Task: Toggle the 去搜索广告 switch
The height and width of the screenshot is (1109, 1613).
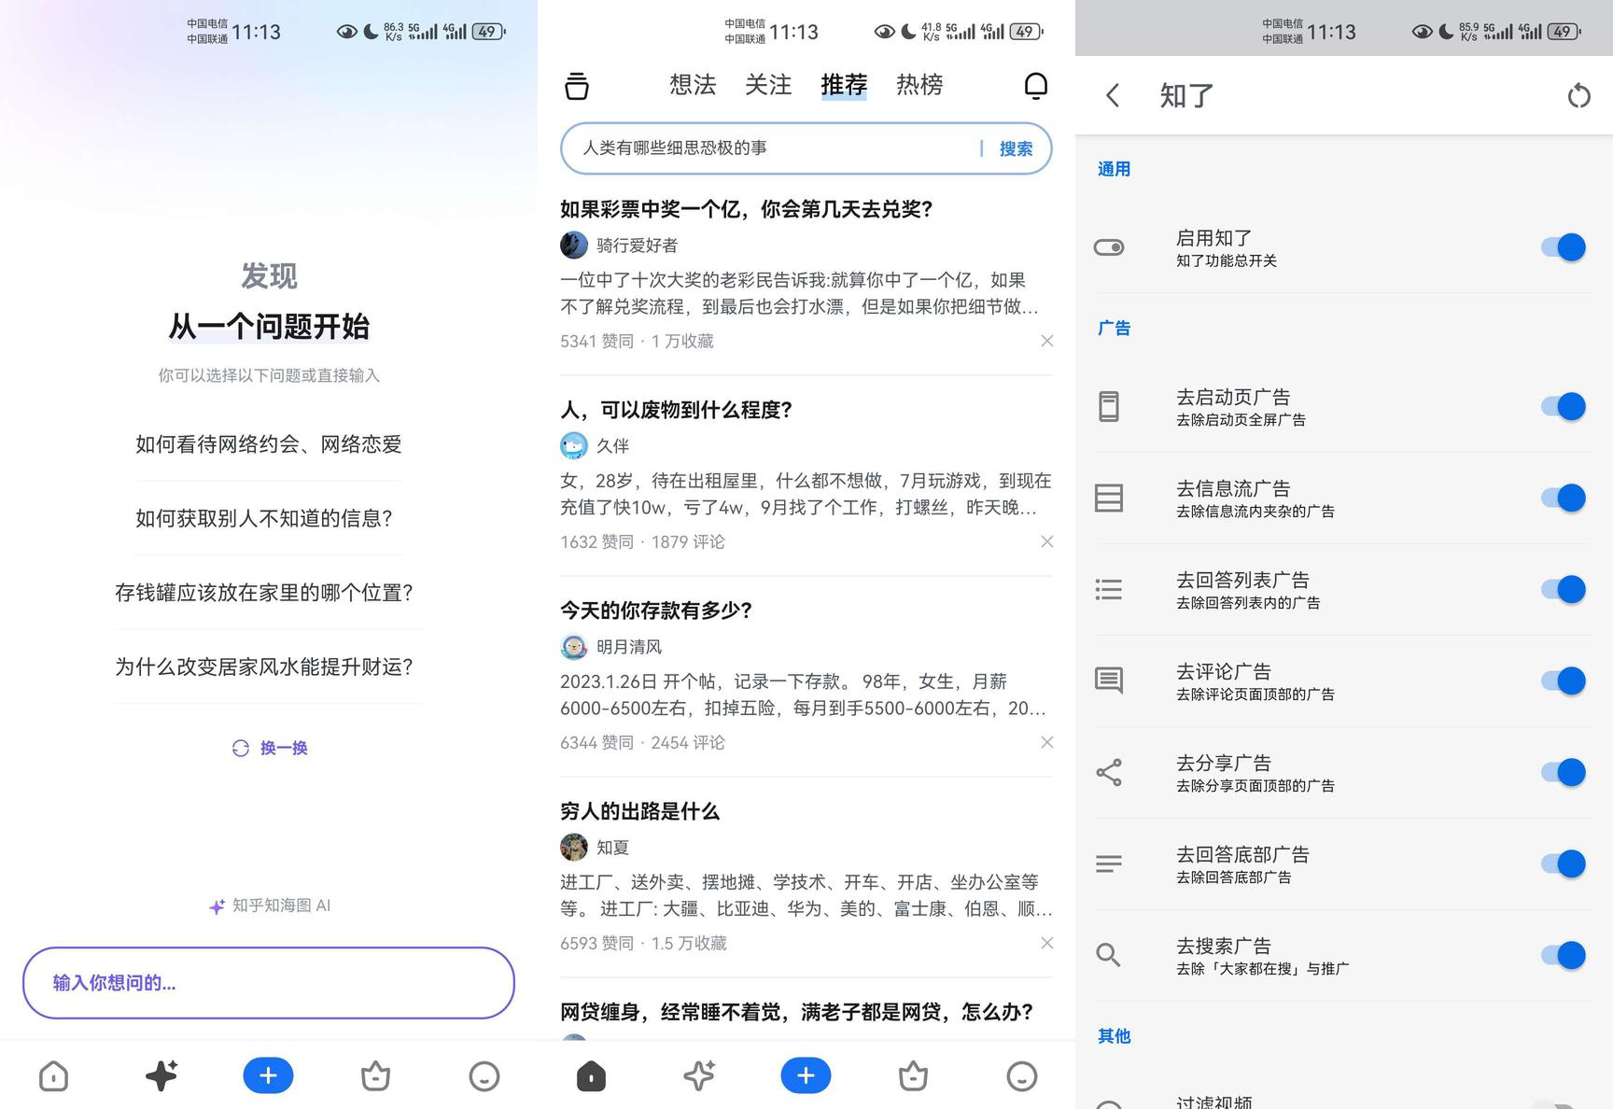Action: [1564, 955]
